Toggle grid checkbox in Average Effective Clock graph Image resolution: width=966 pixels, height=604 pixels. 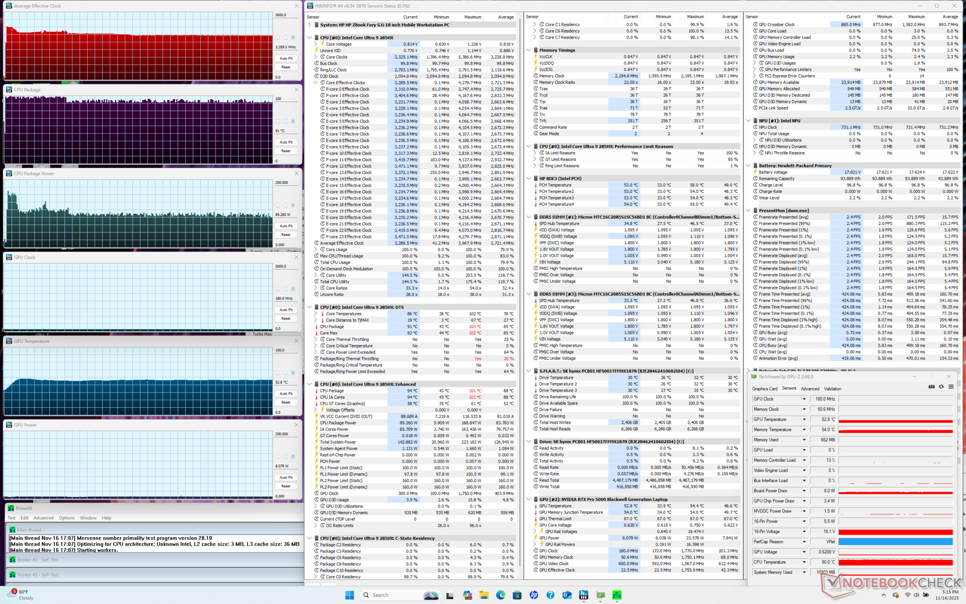pyautogui.click(x=293, y=38)
